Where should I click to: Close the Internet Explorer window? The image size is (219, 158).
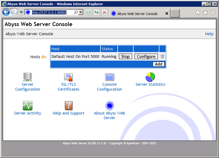(214, 4)
